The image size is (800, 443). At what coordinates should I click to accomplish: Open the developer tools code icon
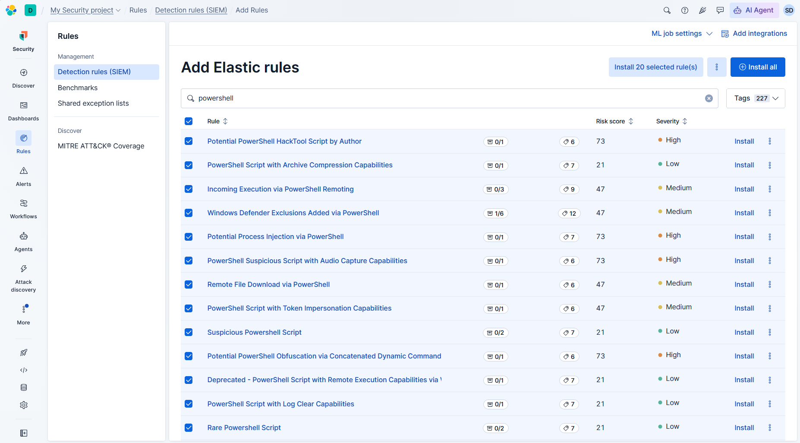point(24,370)
